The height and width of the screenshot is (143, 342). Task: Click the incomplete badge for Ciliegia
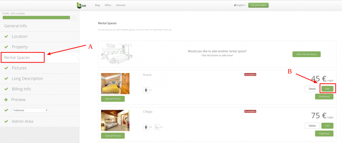[250, 111]
